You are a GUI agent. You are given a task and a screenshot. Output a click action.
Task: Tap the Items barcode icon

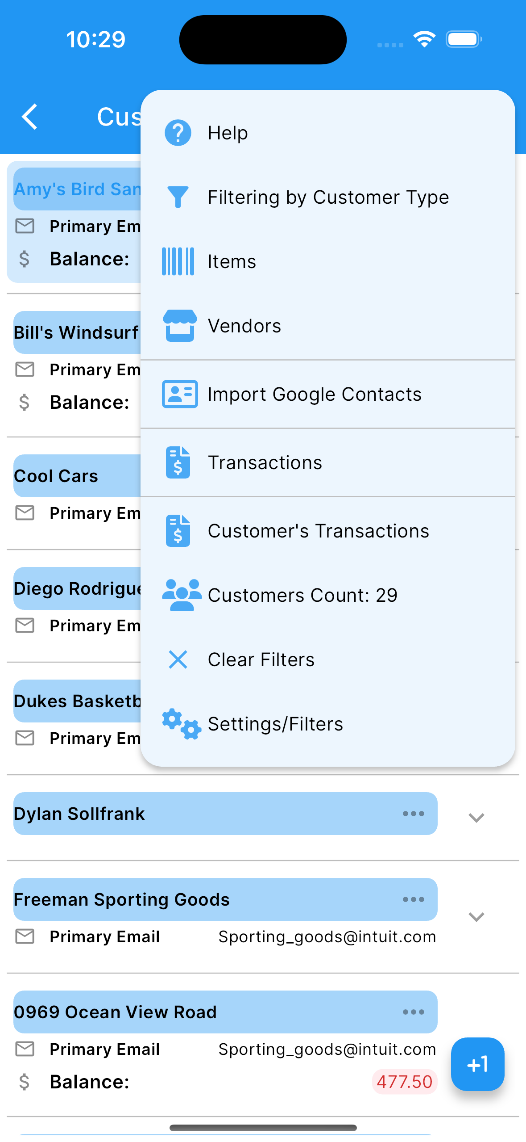click(178, 261)
